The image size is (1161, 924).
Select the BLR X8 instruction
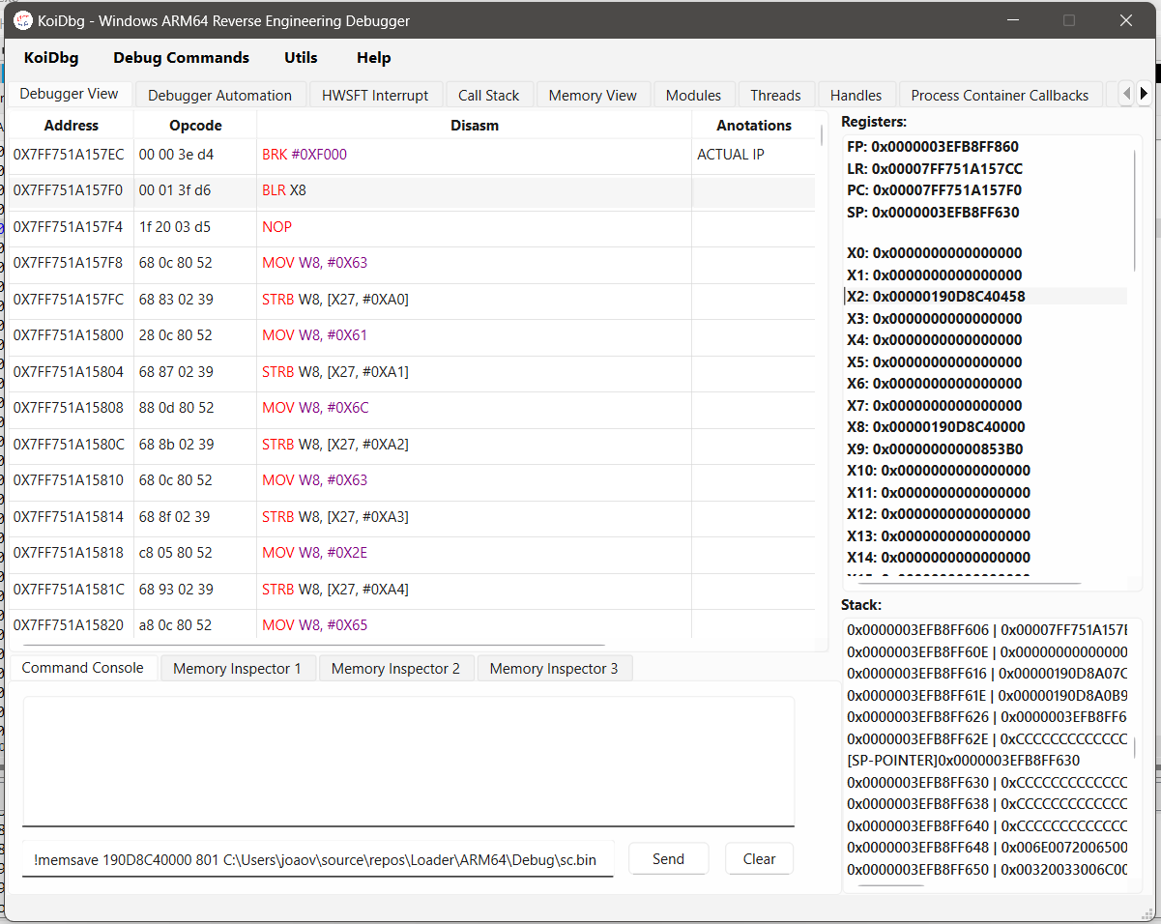[x=284, y=190]
